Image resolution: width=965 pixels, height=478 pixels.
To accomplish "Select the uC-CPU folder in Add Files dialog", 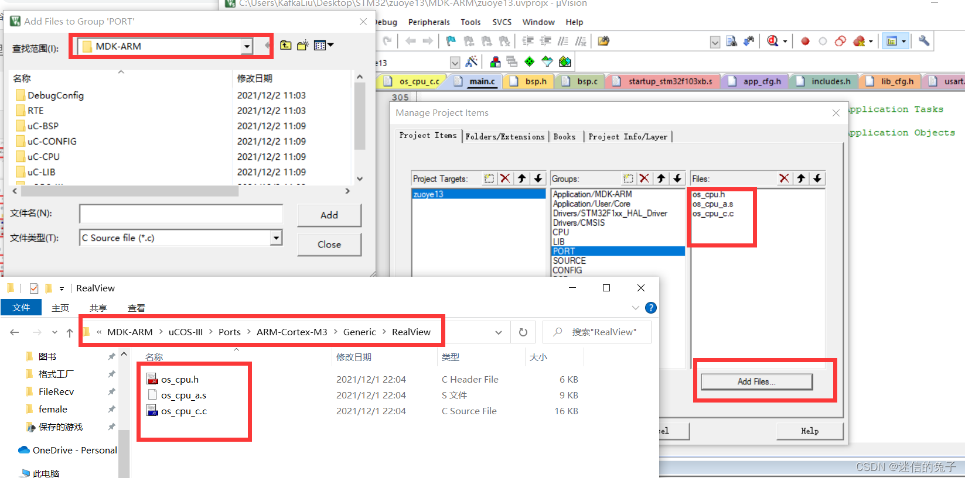I will point(43,157).
